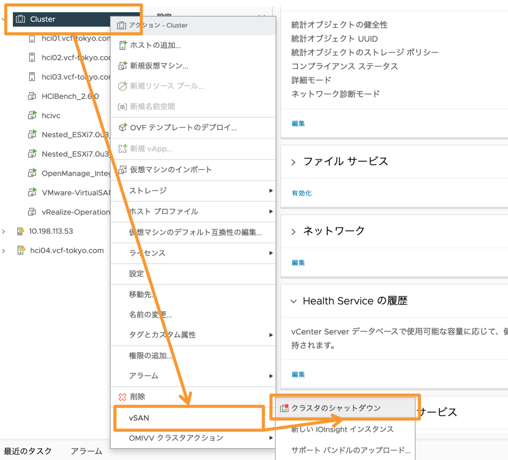Viewport: 508px width, 460px height.
Task: Choose クラスタのシャットダウン from vSAN submenu
Action: (345, 408)
